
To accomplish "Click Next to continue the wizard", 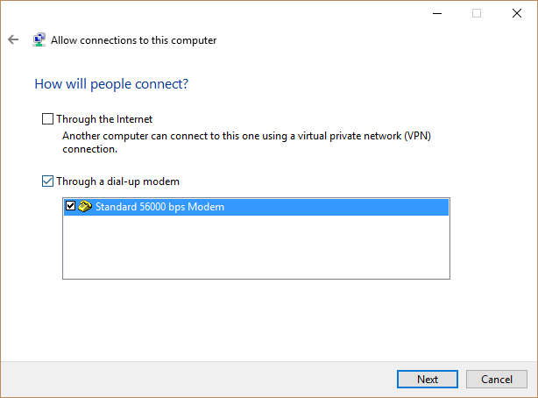I will [428, 379].
